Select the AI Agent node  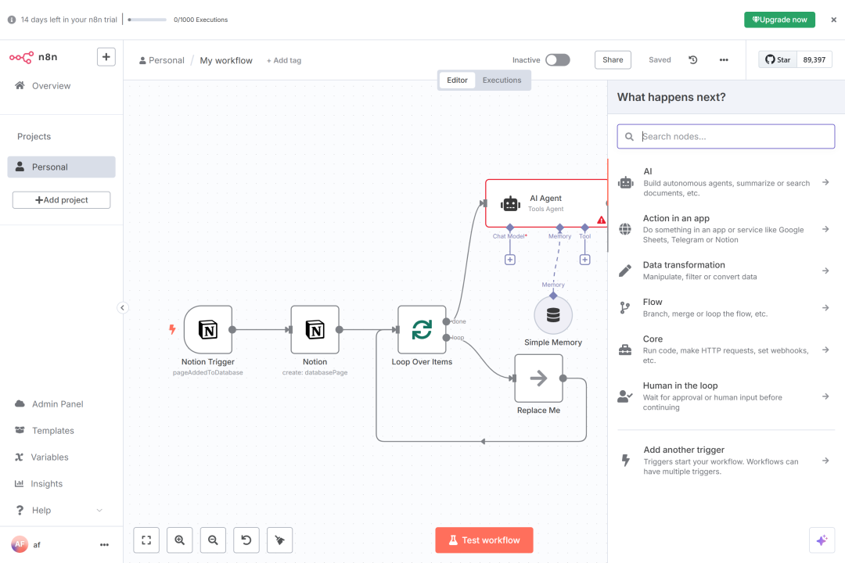pos(546,203)
